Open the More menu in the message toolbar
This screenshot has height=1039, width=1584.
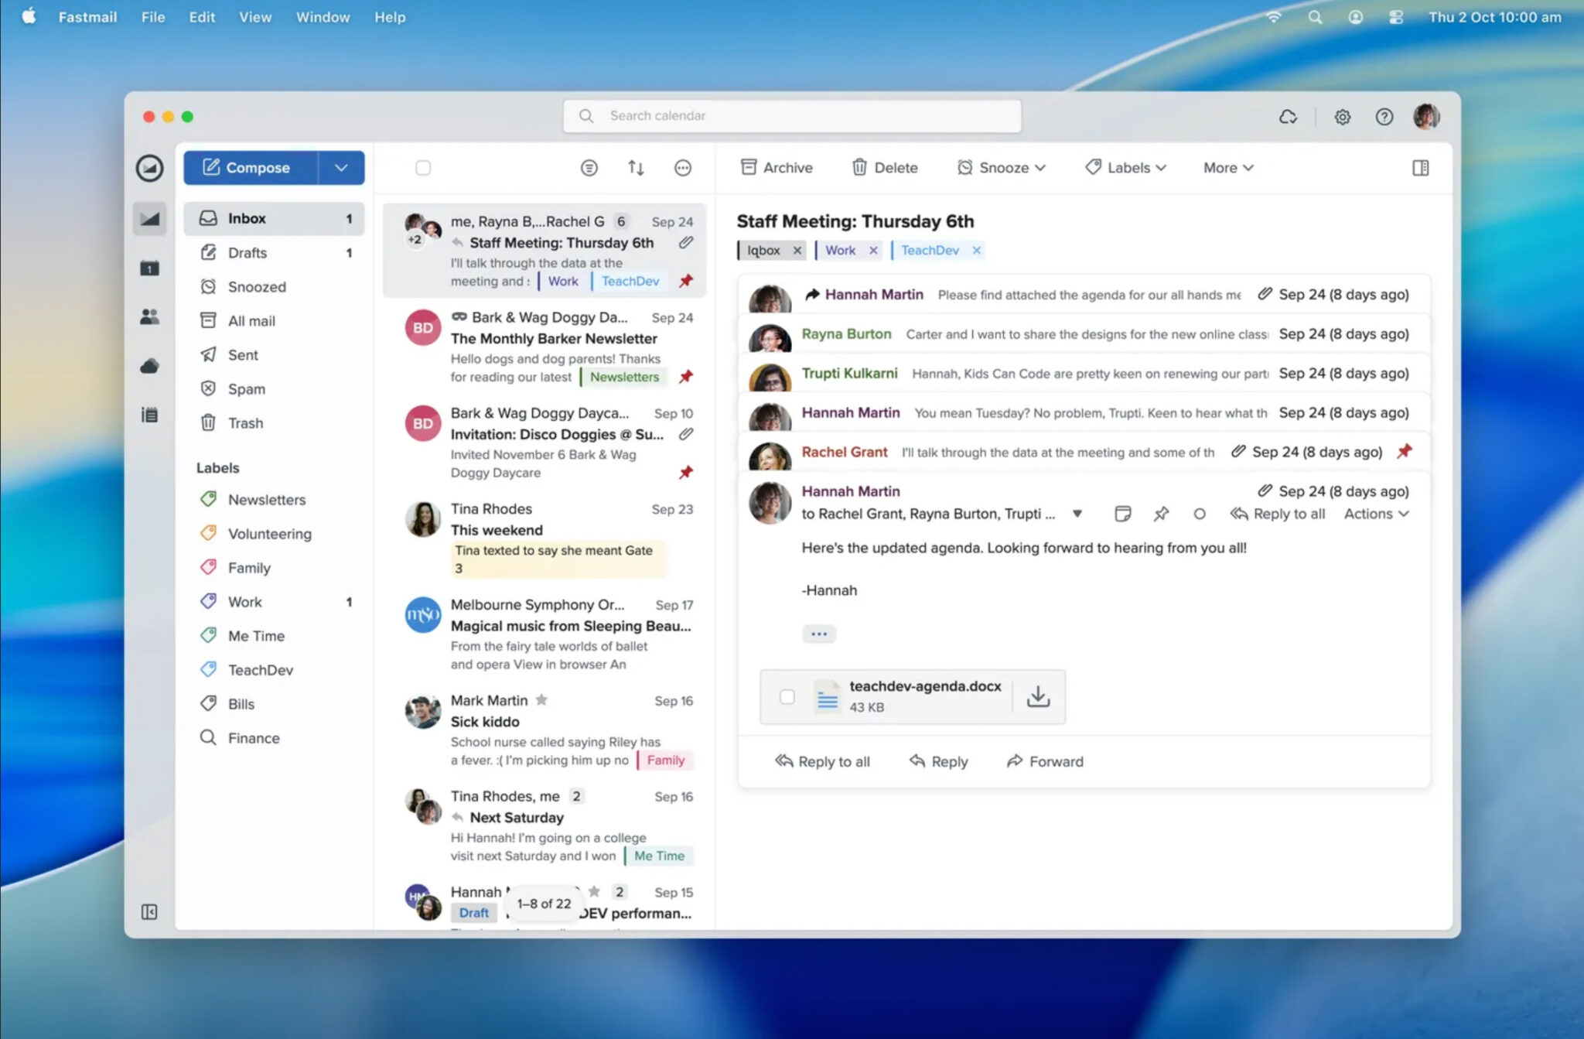[1226, 167]
